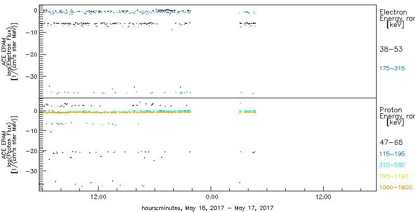Select the yellow 795-1193 proton legend label
This screenshot has width=415, height=212.
394,176
